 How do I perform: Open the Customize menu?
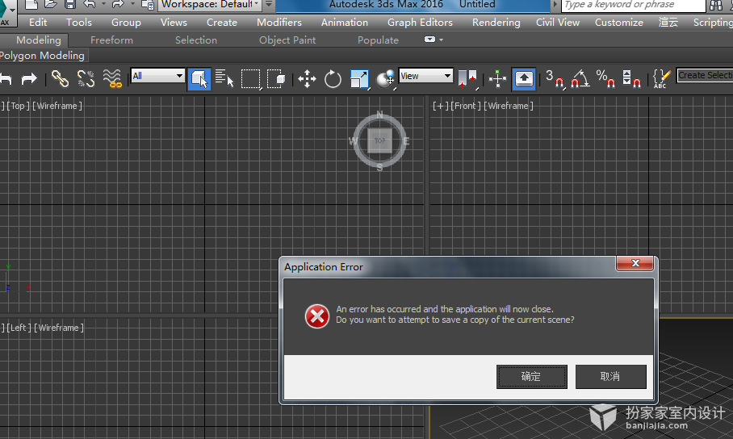[619, 23]
